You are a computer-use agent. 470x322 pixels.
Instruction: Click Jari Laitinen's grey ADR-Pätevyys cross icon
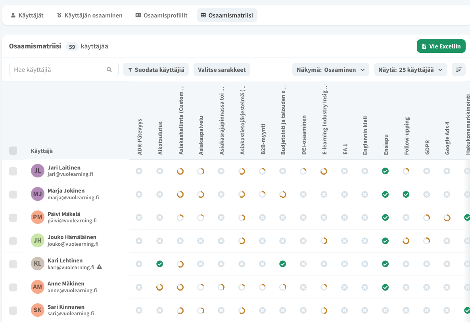[x=139, y=171]
